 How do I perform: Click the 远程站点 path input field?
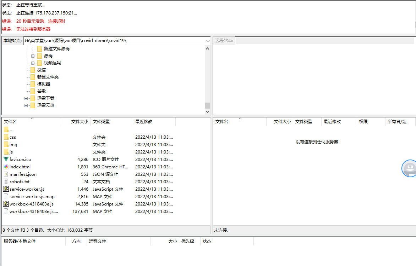click(325, 41)
